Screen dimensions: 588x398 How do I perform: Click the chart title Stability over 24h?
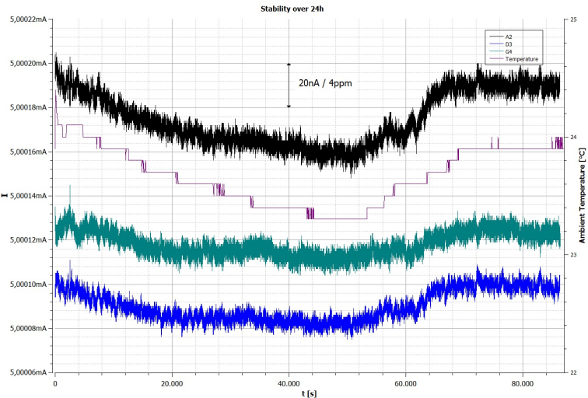[x=292, y=9]
